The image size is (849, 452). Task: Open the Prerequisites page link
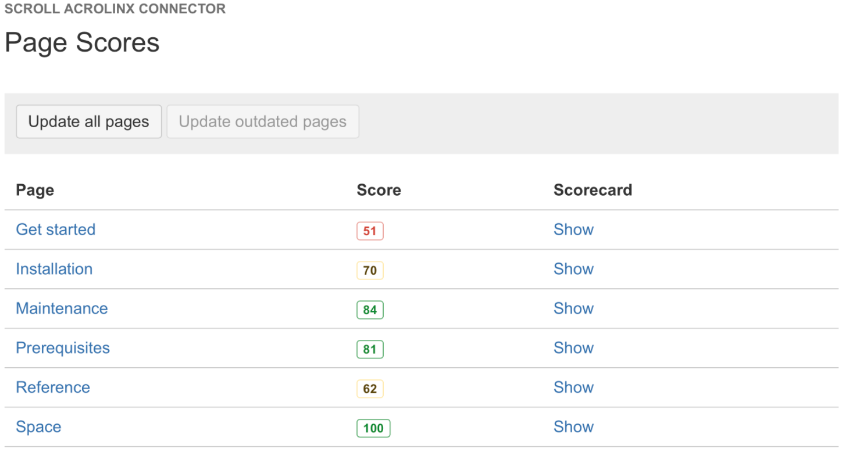[63, 348]
